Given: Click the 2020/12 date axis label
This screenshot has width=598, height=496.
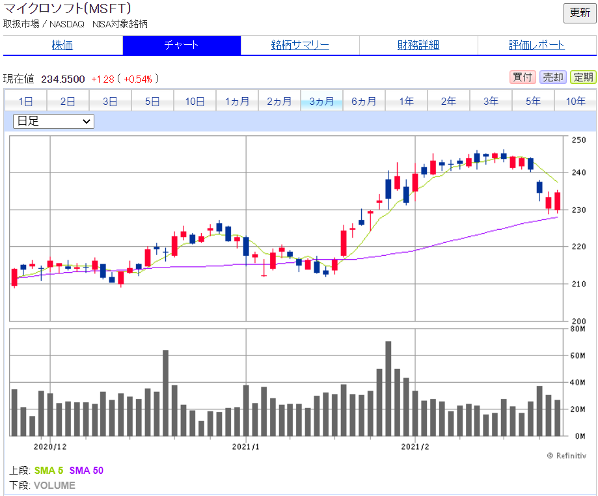Looking at the screenshot, I should pyautogui.click(x=50, y=447).
